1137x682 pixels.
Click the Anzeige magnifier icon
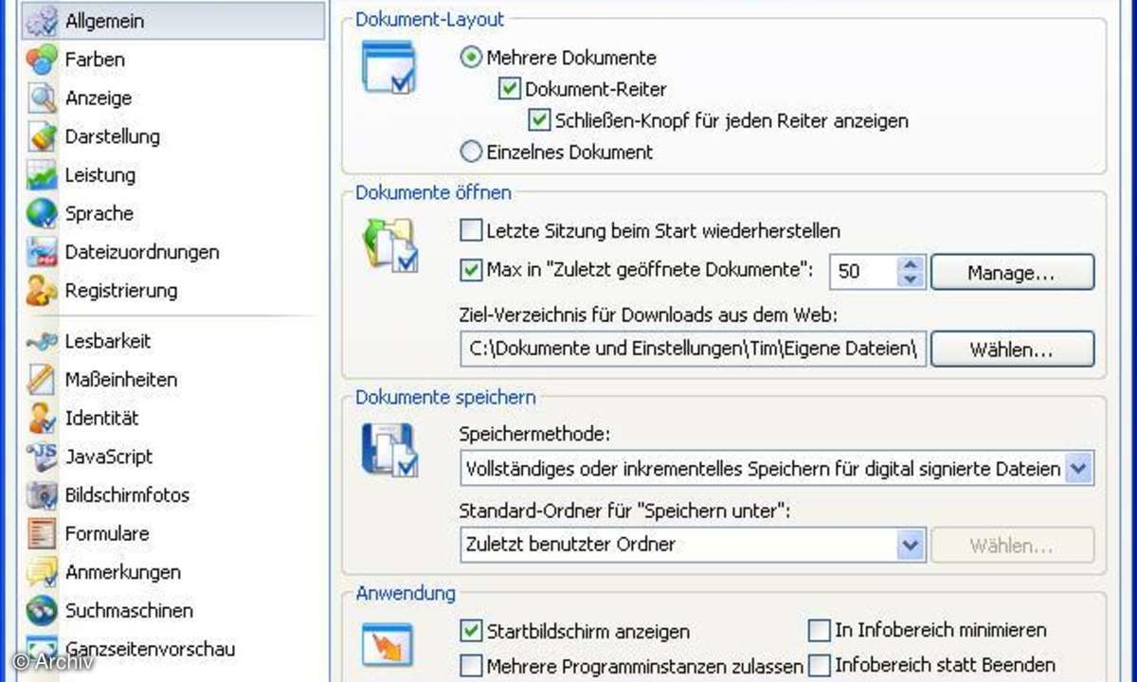tap(42, 99)
